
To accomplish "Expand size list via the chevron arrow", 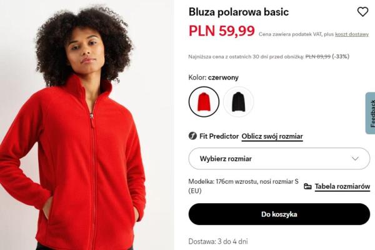I will coord(355,159).
